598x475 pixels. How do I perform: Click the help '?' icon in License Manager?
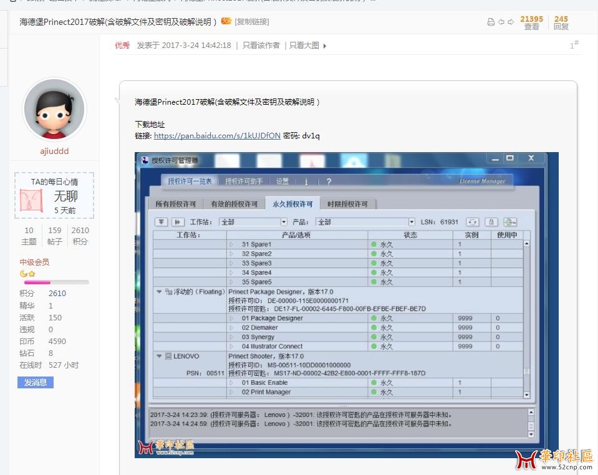(329, 182)
